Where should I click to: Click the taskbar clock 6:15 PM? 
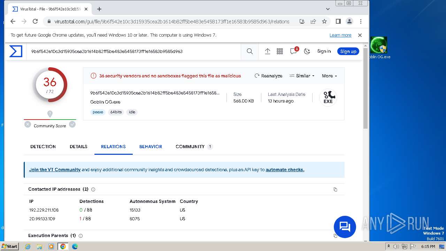428,246
